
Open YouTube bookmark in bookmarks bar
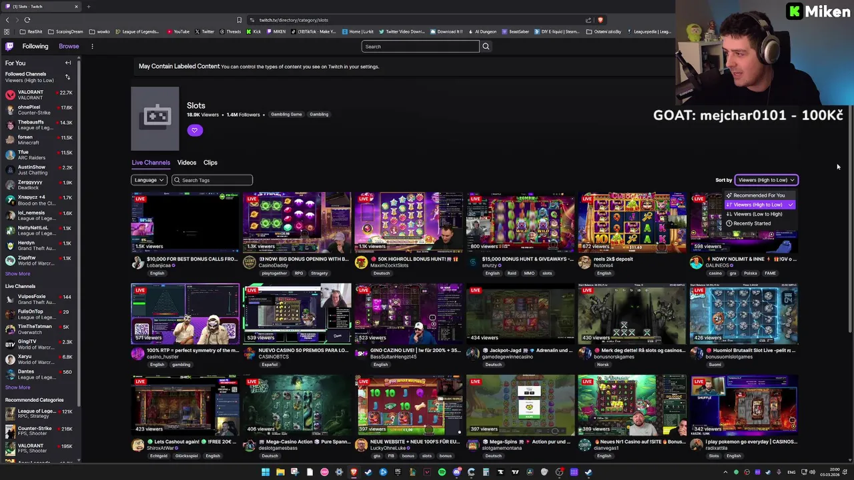(x=178, y=31)
